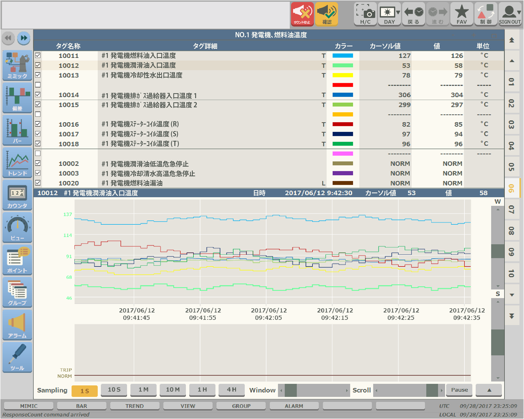The width and height of the screenshot is (524, 419).
Task: Click the Window slider left arrow
Action: (281, 390)
